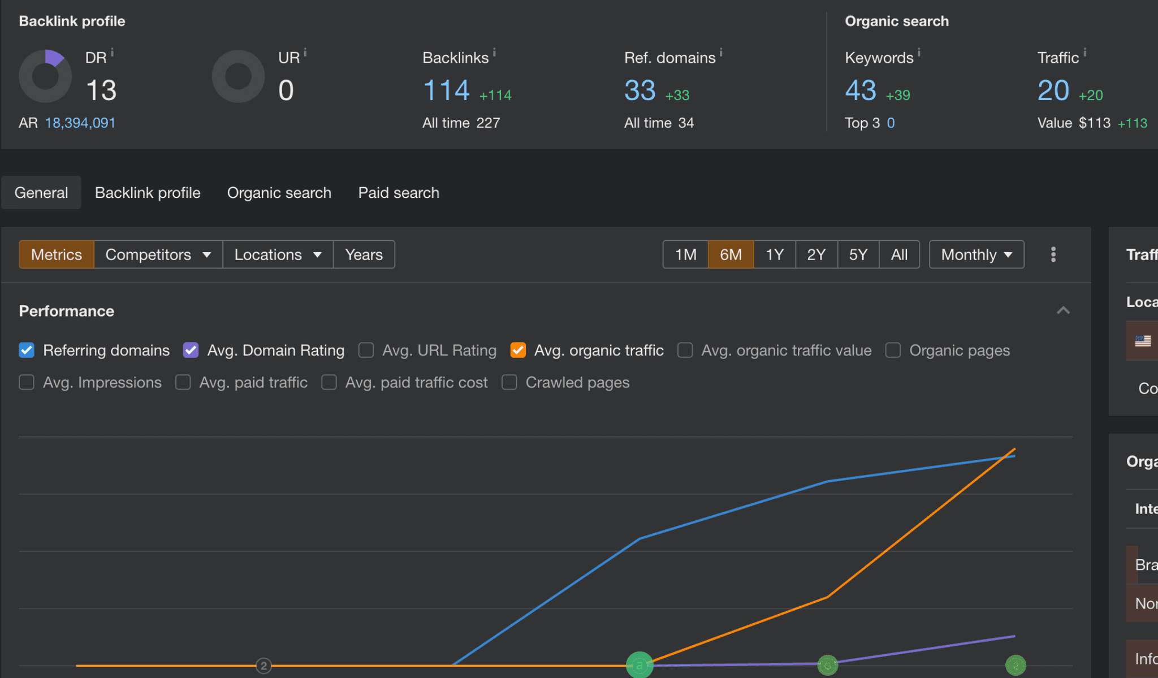Click the gray annotation marker labeled 2
The height and width of the screenshot is (678, 1158).
pyautogui.click(x=263, y=666)
